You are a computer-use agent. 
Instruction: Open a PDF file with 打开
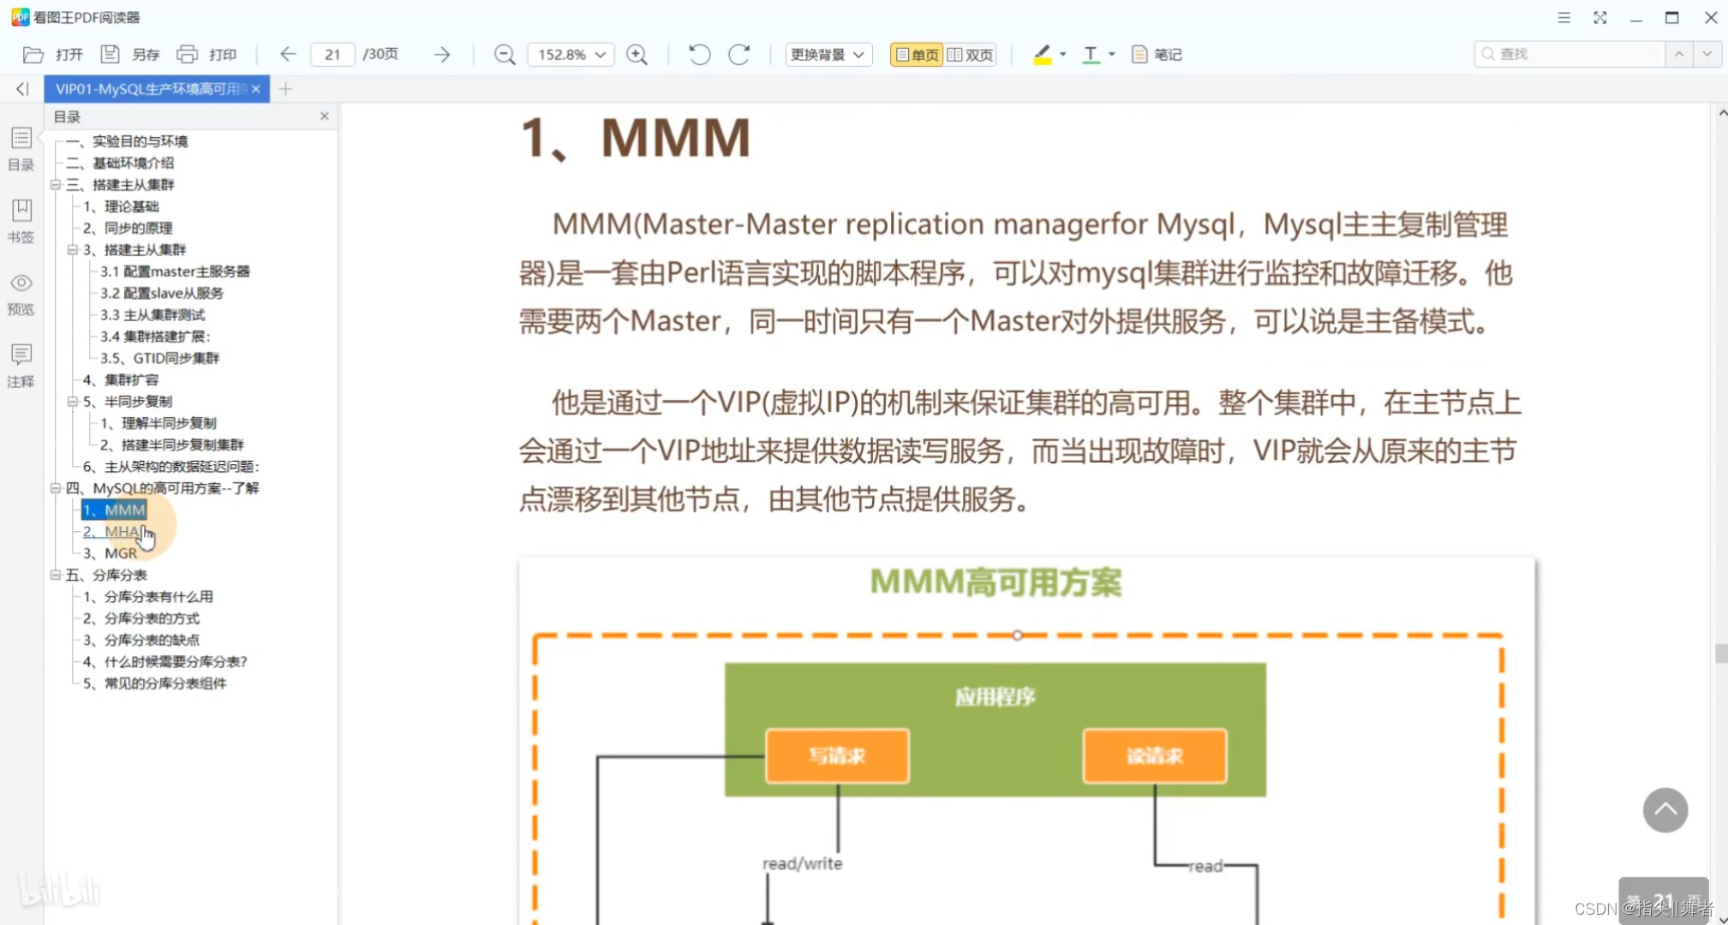coord(53,55)
